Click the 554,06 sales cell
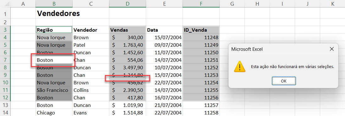The width and height of the screenshot is (345, 116). pos(127,60)
